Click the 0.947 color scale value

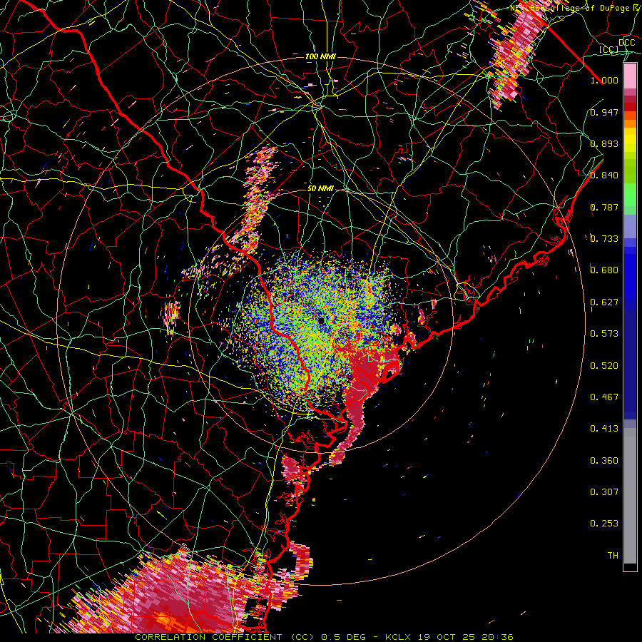(x=604, y=112)
